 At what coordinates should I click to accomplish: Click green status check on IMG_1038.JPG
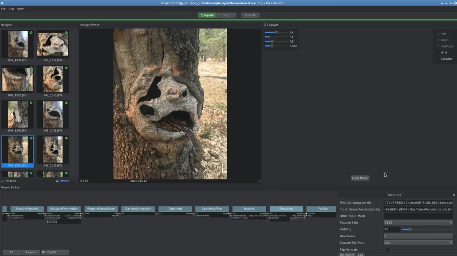[x=66, y=103]
